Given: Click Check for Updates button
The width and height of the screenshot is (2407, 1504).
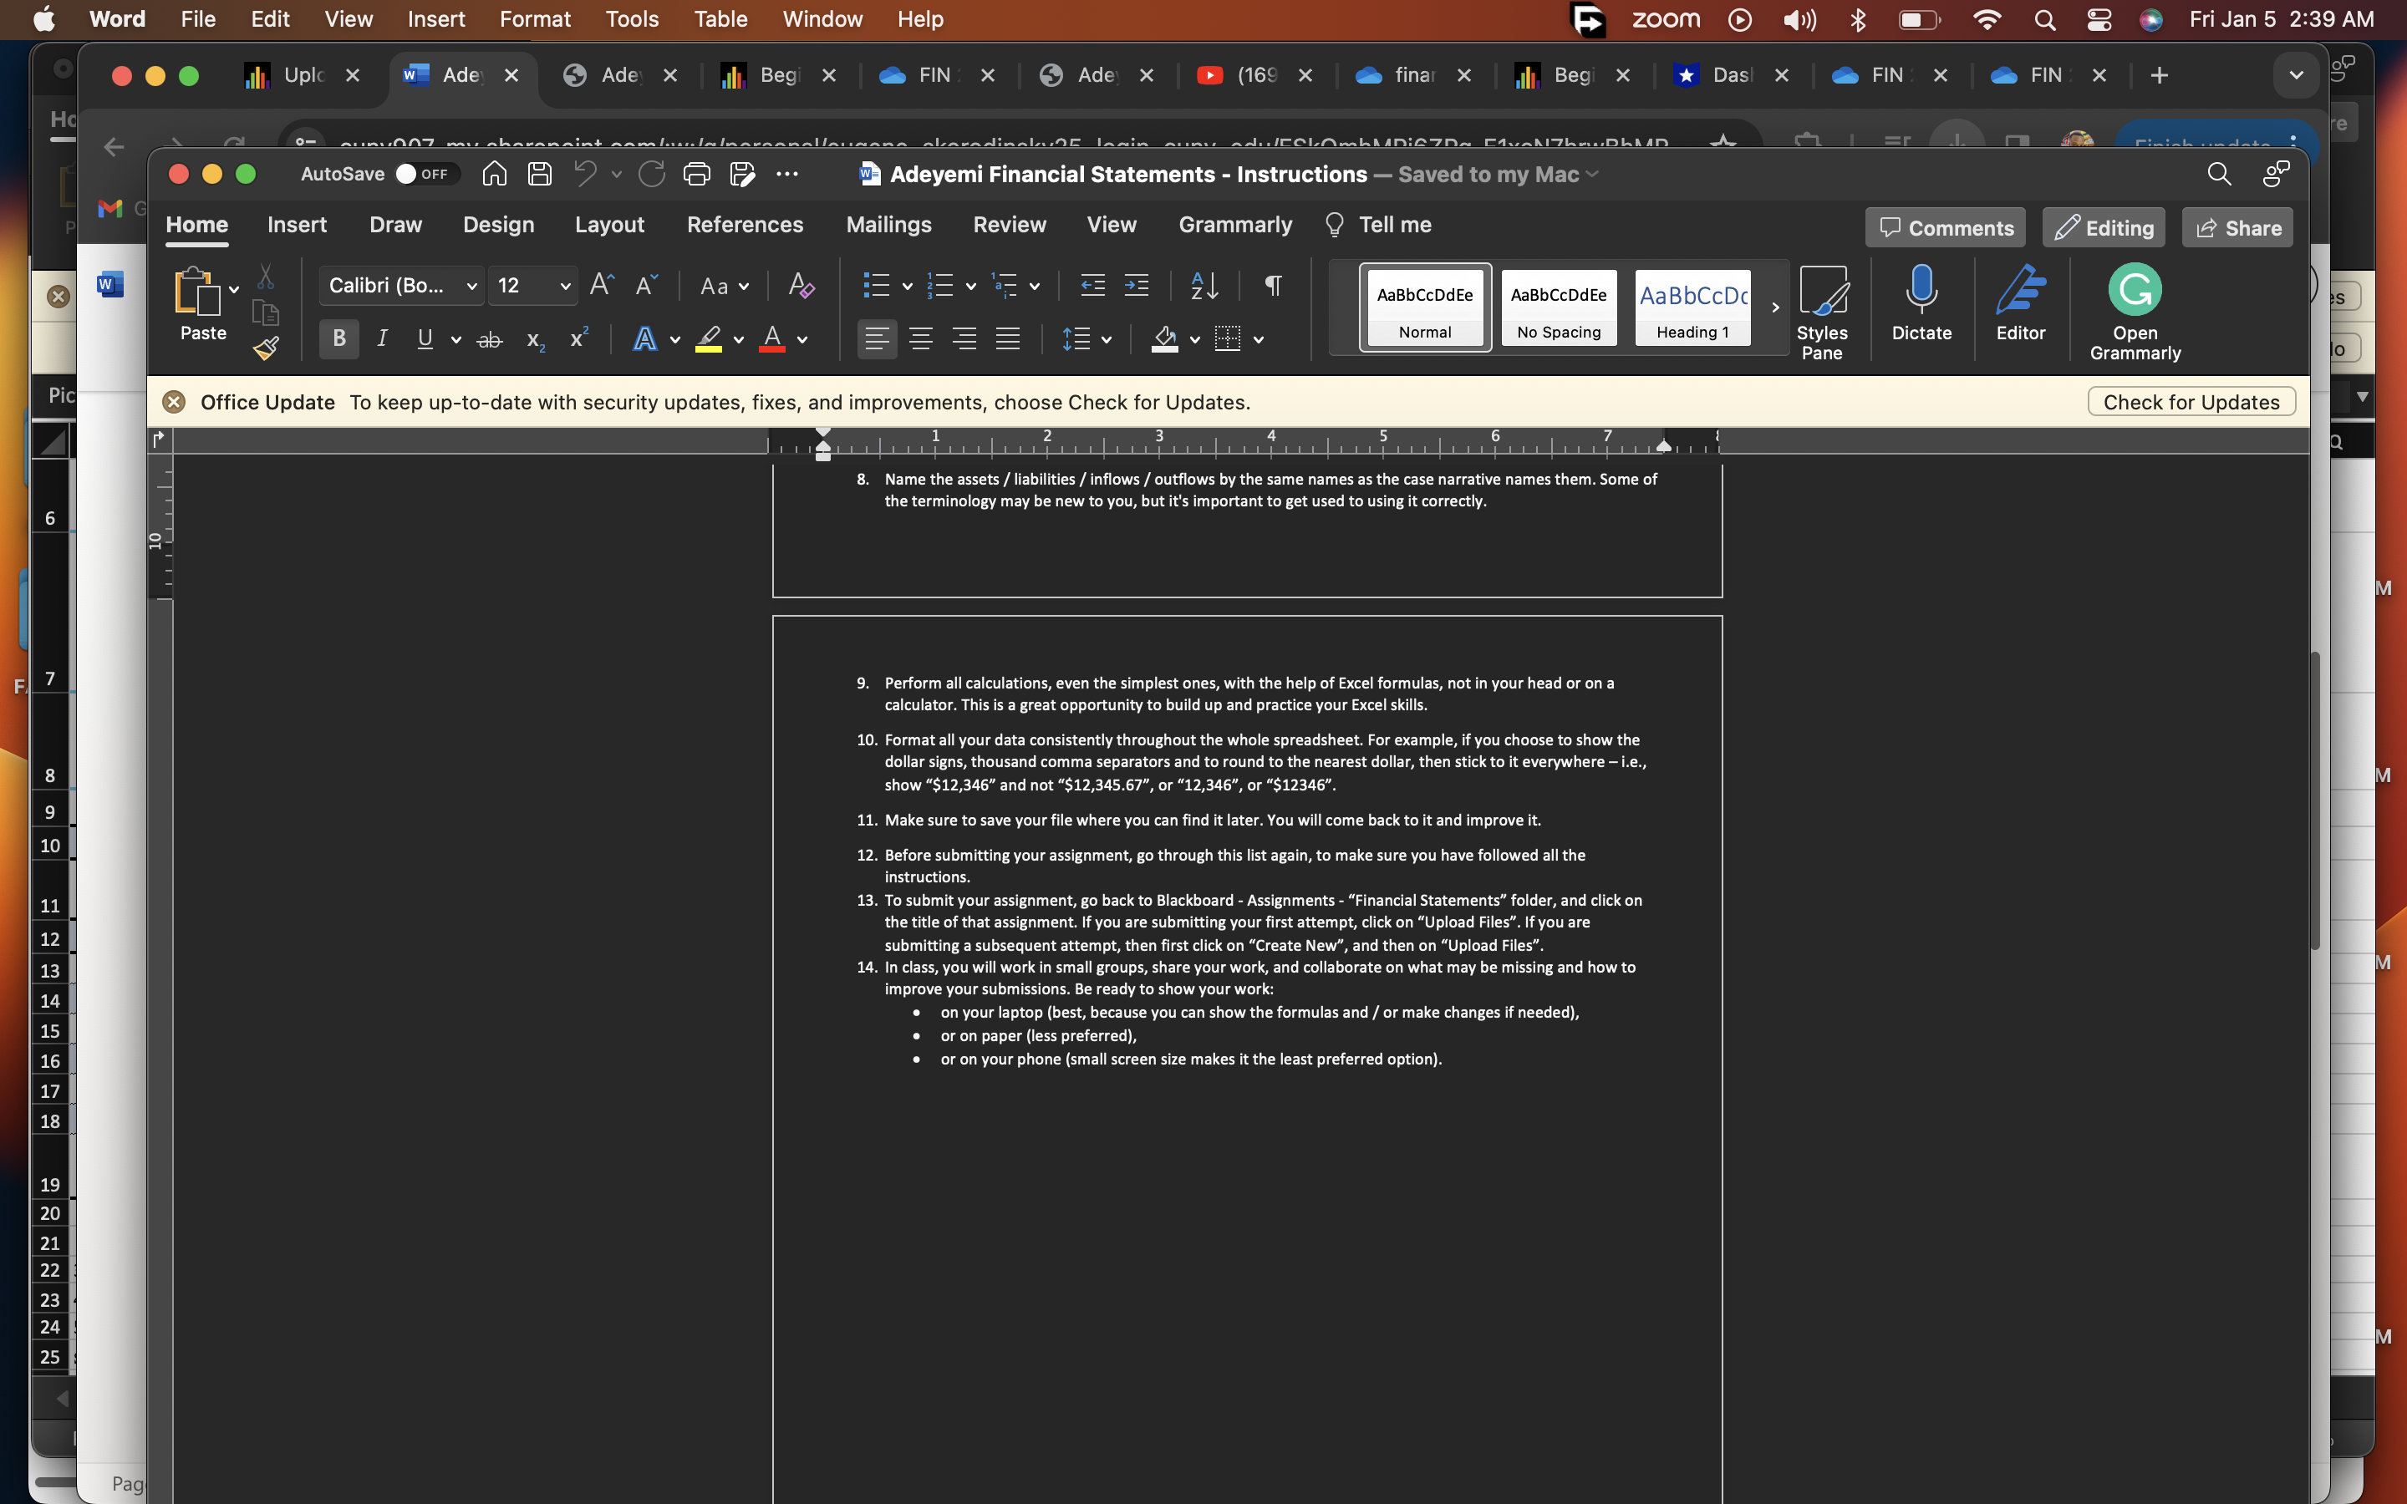Looking at the screenshot, I should coord(2191,402).
